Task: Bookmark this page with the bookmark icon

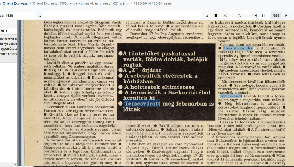Action: pyautogui.click(x=216, y=15)
